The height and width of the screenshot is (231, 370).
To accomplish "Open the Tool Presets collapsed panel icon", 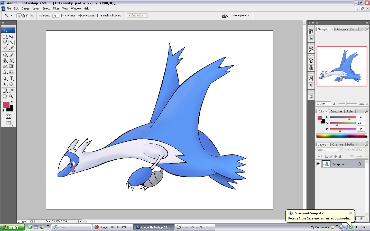I will tap(311, 49).
